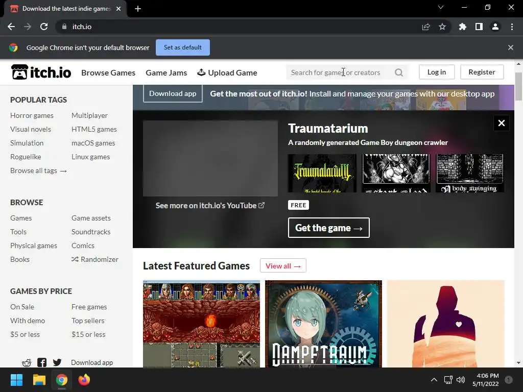Screen dimensions: 523x392
Task: Click the itch.io logo
Action: pos(41,72)
